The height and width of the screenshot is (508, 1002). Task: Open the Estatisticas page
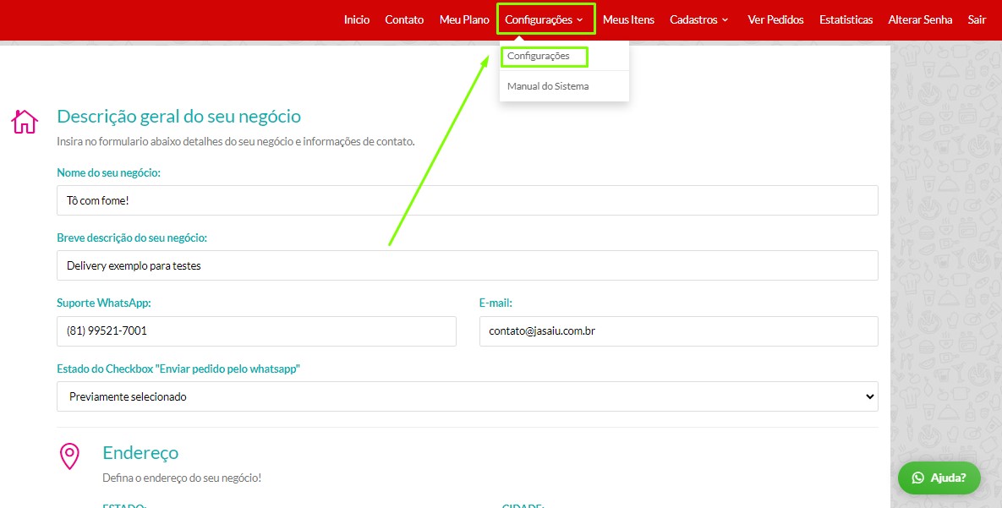(x=846, y=19)
